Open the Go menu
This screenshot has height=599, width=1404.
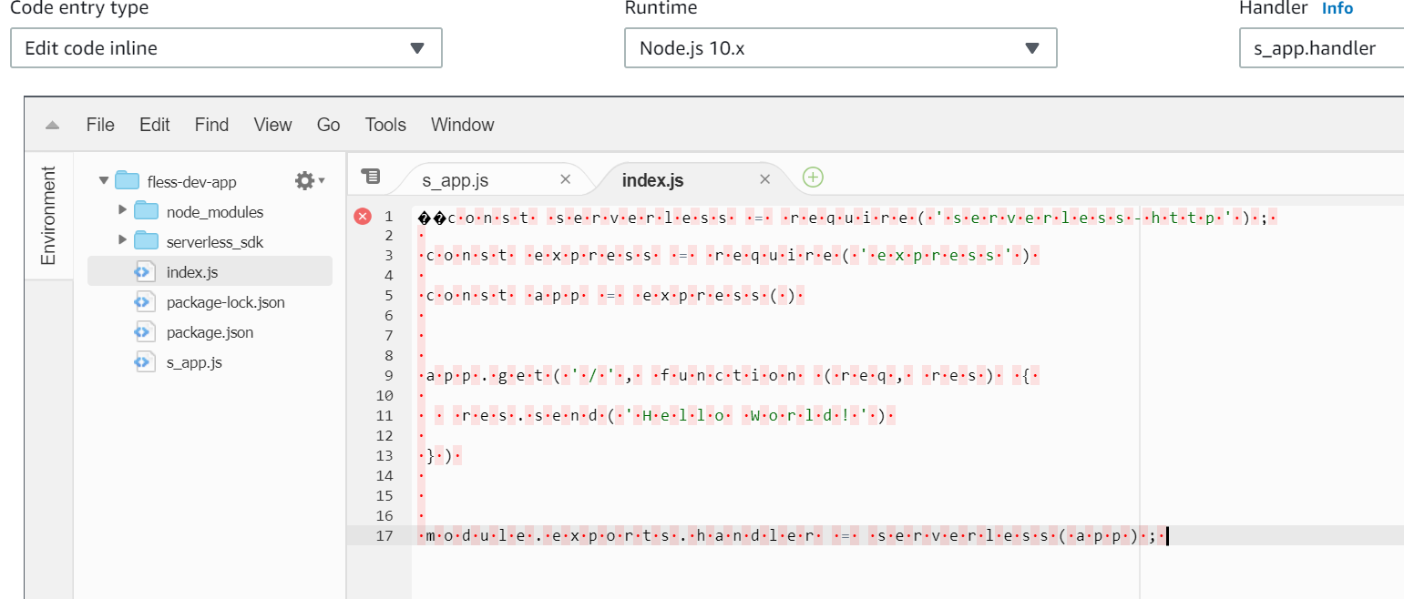coord(329,125)
